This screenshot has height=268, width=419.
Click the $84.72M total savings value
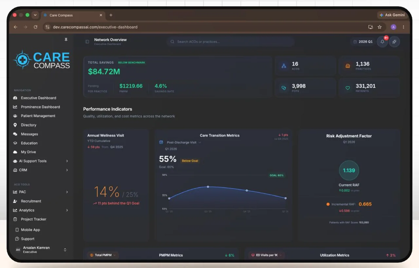[104, 72]
